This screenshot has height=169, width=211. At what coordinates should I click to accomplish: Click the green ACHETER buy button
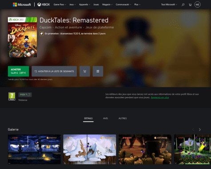(x=19, y=71)
